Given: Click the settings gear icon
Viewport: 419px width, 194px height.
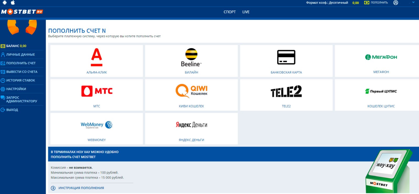Looking at the screenshot, I should (3, 89).
